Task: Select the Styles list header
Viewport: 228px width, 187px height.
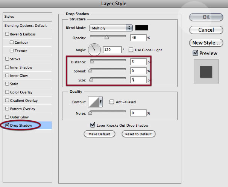Action: coord(27,17)
